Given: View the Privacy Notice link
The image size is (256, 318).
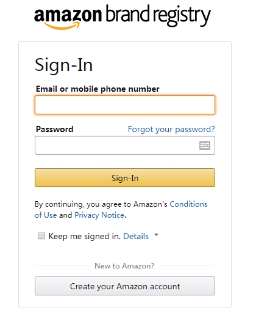Looking at the screenshot, I should pyautogui.click(x=99, y=215).
